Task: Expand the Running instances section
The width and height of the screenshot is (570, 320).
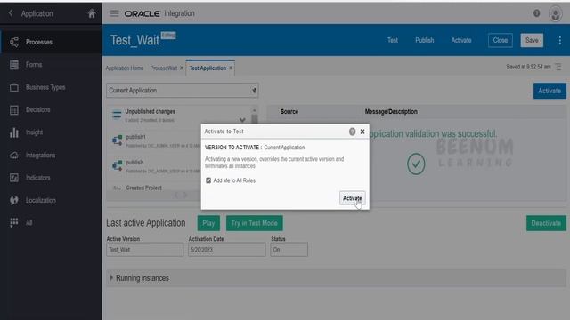Action: click(111, 278)
